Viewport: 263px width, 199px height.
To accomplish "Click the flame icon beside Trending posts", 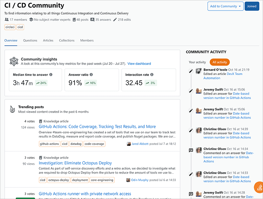I will 12,109.
